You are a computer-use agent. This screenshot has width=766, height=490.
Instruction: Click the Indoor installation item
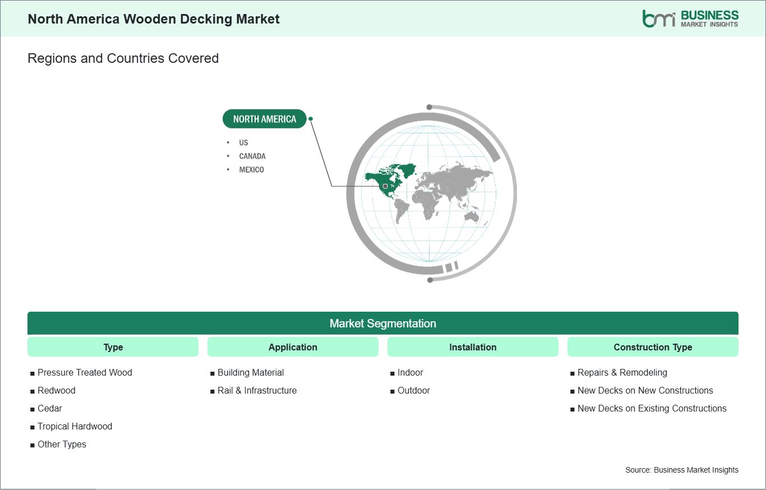[410, 372]
